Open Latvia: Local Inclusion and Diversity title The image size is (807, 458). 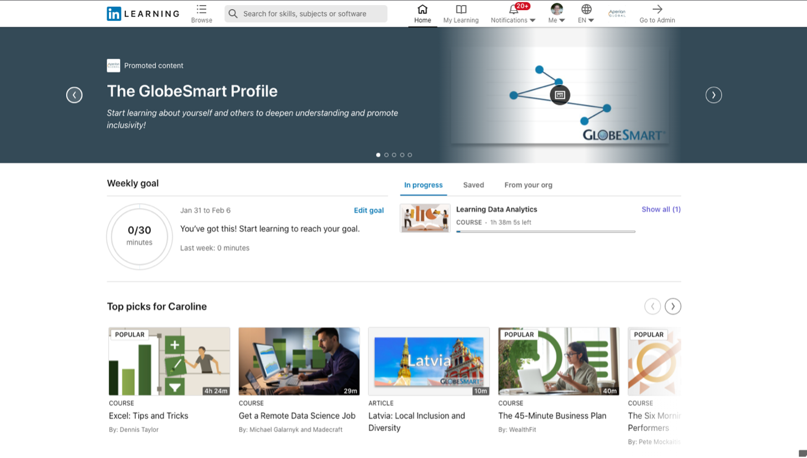coord(417,422)
